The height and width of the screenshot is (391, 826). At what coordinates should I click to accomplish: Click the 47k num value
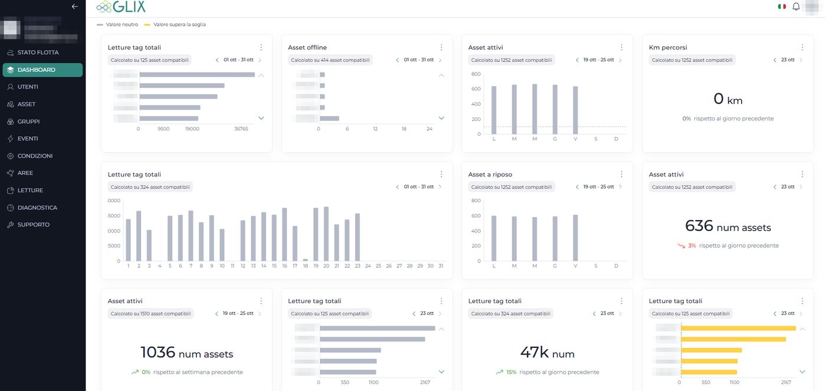[x=547, y=353]
